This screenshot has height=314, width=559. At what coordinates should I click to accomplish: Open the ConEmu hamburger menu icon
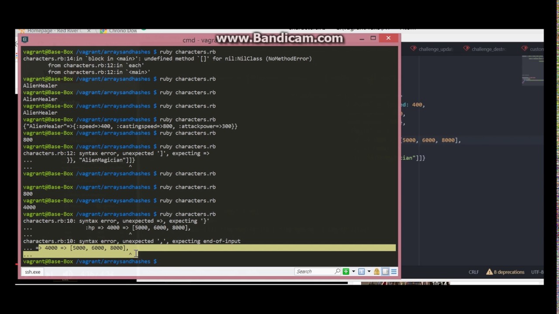393,272
